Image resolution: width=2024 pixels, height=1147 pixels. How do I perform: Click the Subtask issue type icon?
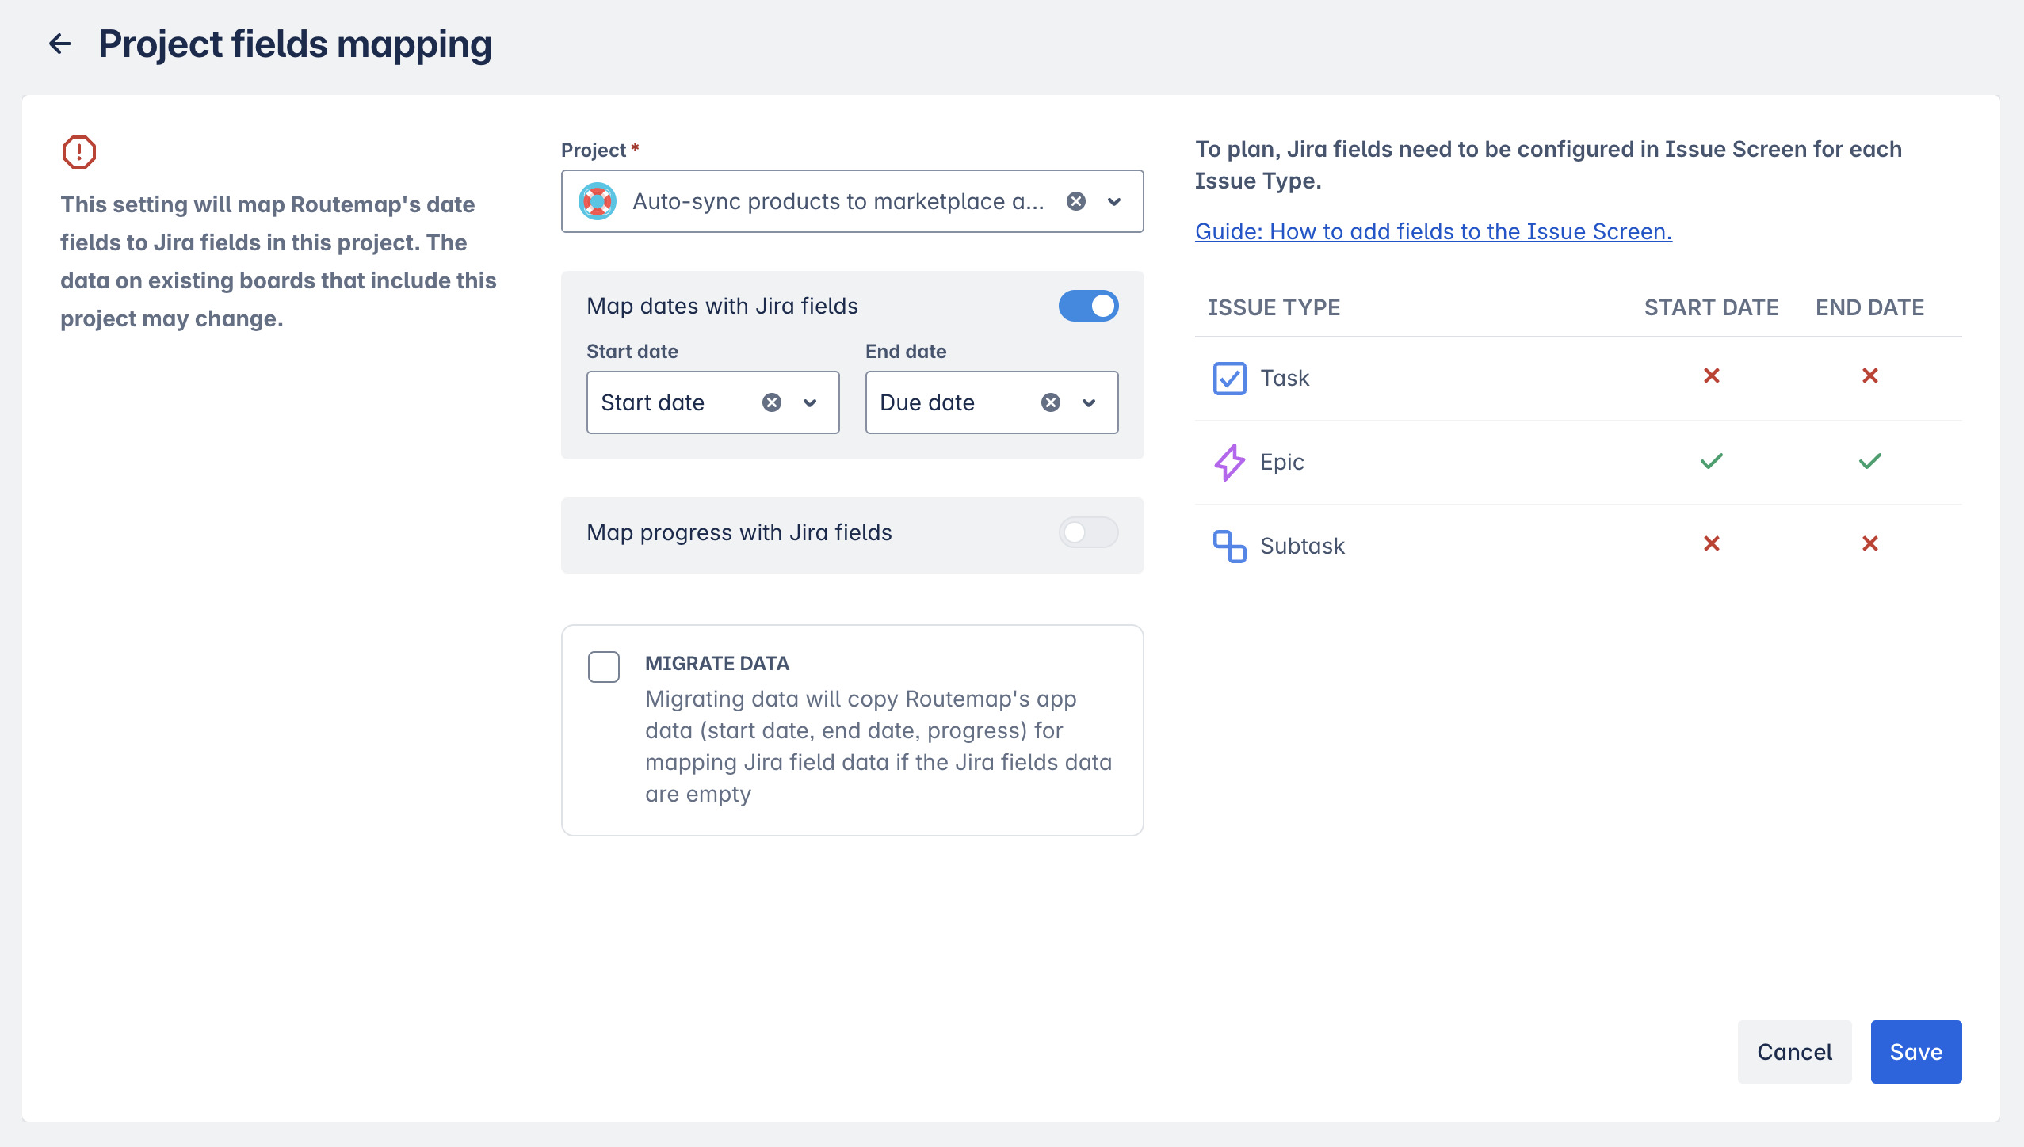(1229, 547)
